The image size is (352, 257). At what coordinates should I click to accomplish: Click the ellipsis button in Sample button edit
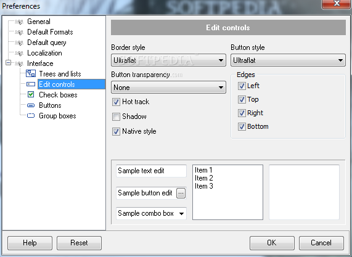pyautogui.click(x=181, y=194)
